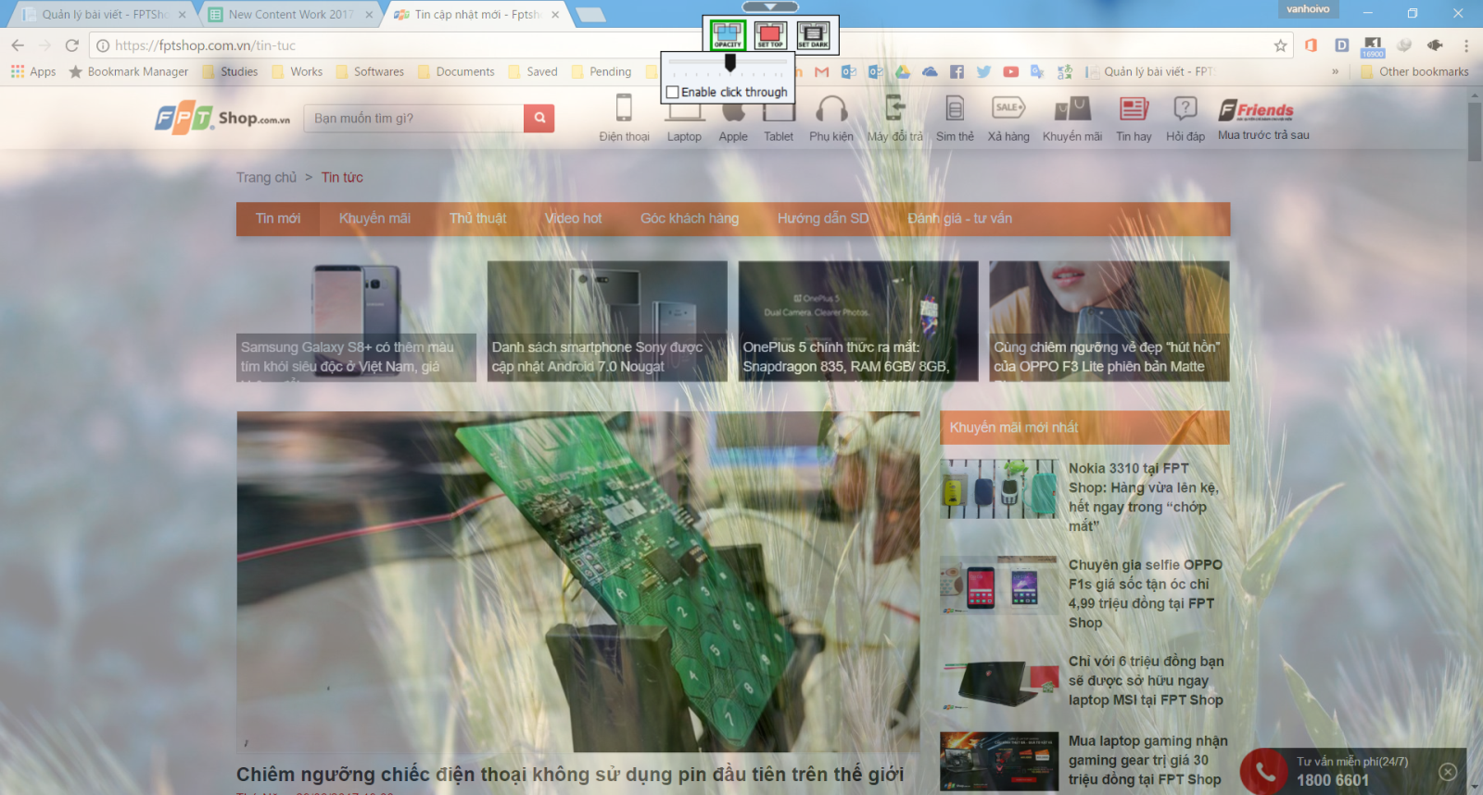Close the 1800 6601 hotline widget
This screenshot has width=1483, height=795.
click(1448, 772)
